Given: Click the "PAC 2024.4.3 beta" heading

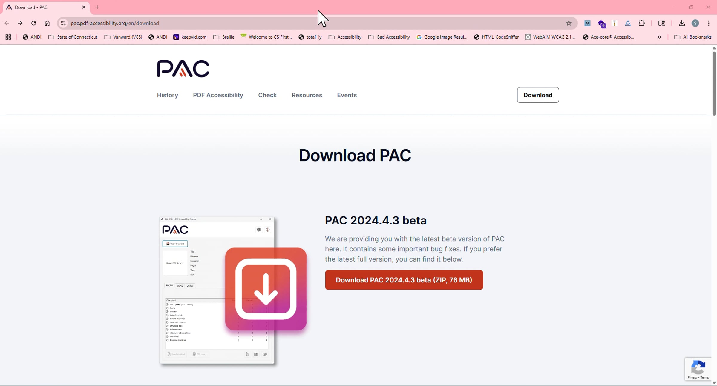Looking at the screenshot, I should point(376,220).
